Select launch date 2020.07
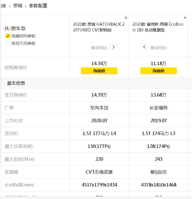Viewport: 192px width, 199px height. (99, 120)
